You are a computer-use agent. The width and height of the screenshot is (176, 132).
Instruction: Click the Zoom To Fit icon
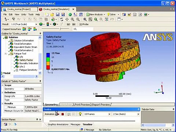85,19
